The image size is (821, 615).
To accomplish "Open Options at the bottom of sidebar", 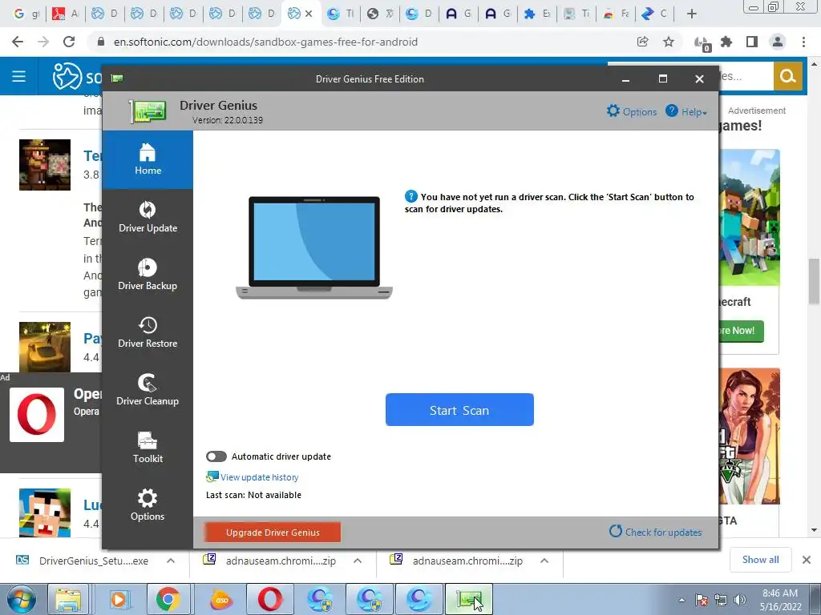I will point(148,504).
